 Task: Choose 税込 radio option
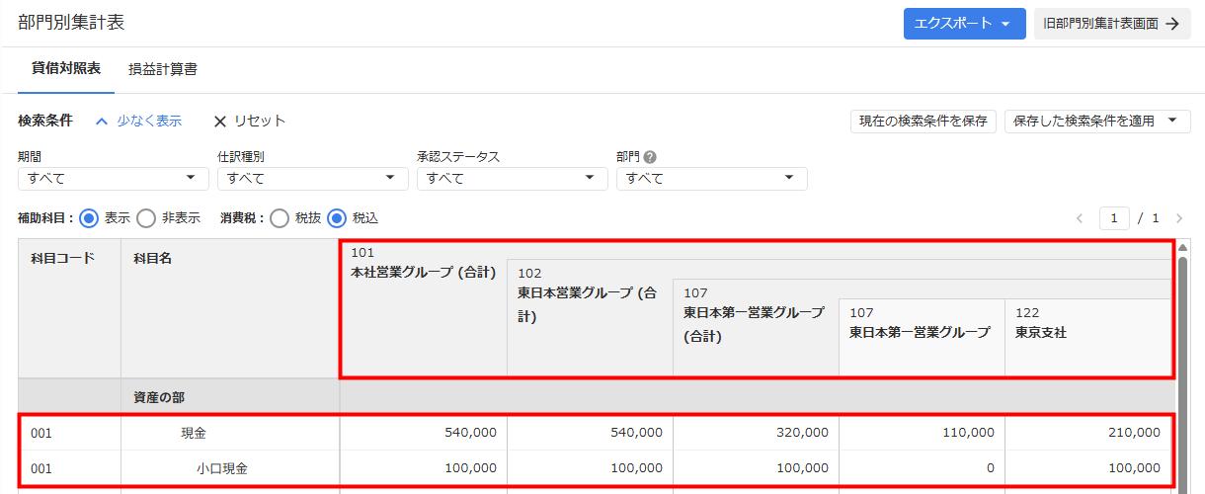click(337, 218)
